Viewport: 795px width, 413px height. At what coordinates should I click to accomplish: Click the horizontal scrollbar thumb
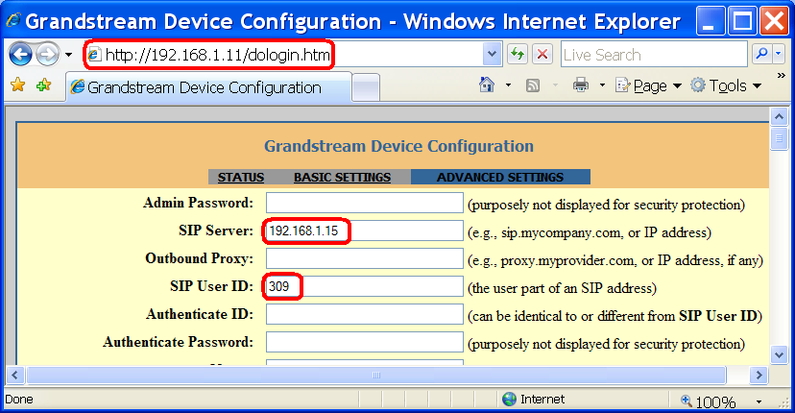pos(376,376)
